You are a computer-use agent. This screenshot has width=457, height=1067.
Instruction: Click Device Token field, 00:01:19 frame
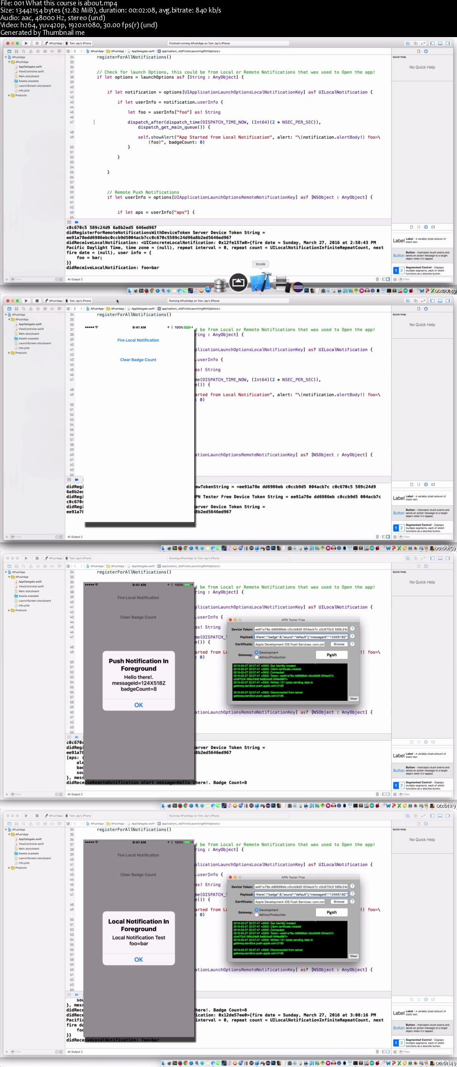(x=301, y=629)
